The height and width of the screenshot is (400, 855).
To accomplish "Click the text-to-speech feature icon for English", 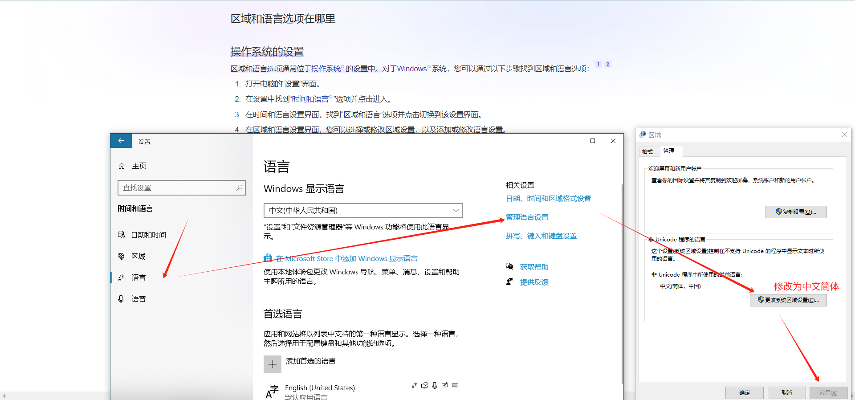I will coord(424,385).
